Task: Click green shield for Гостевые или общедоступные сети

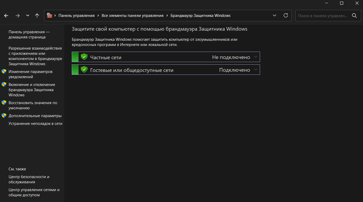Action: (x=84, y=70)
